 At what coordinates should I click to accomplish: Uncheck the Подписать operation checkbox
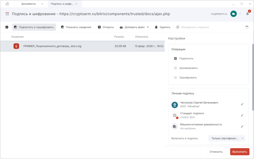[175, 59]
